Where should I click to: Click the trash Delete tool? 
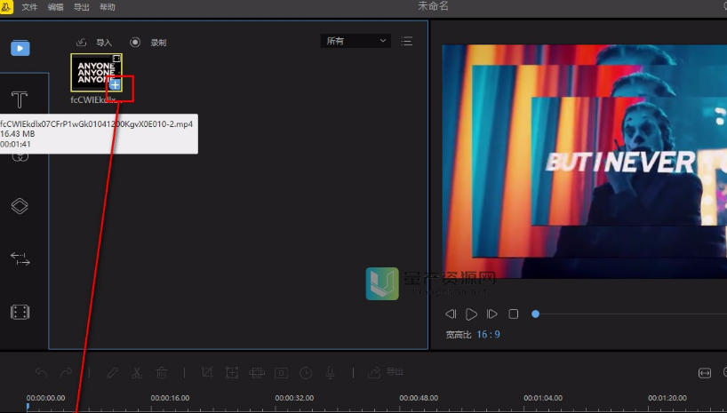162,372
